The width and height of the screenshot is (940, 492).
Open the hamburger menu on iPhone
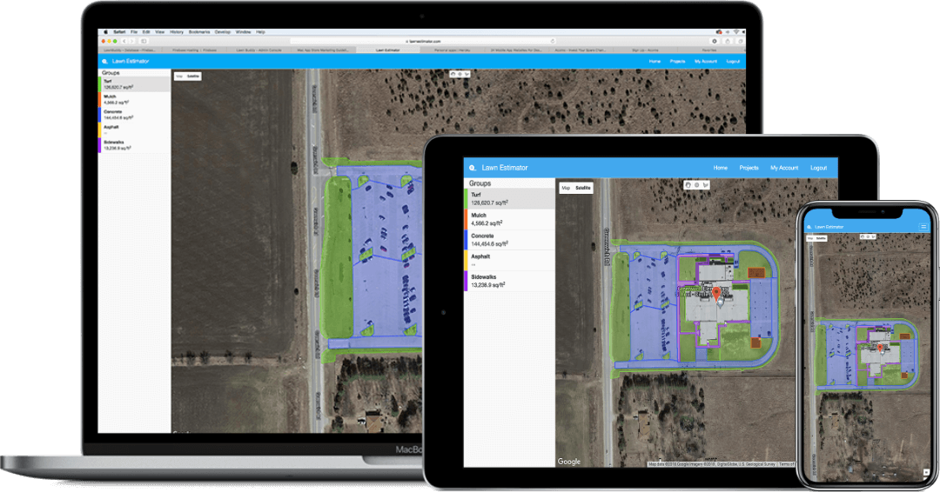(923, 227)
